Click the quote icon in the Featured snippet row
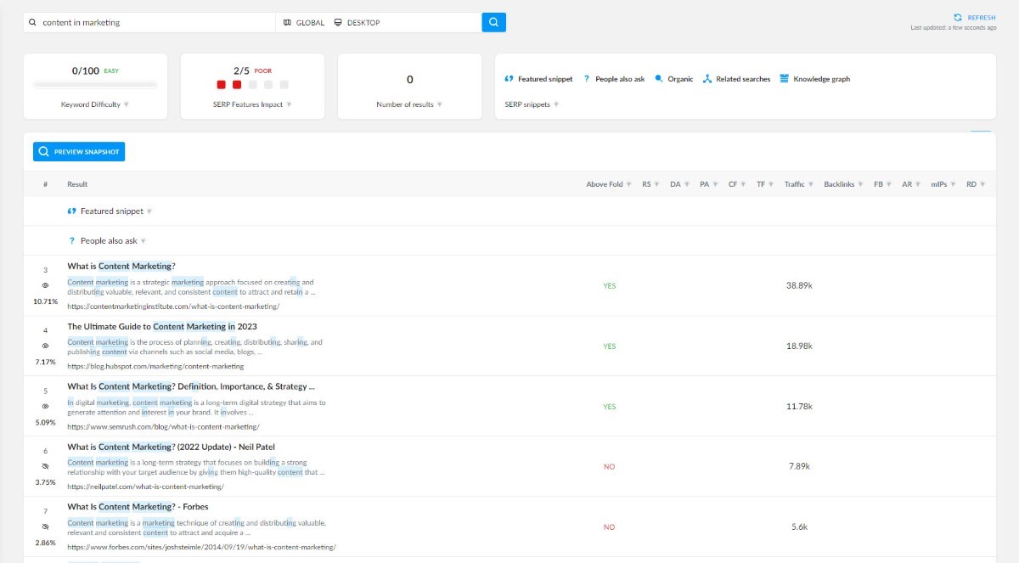 coord(71,211)
